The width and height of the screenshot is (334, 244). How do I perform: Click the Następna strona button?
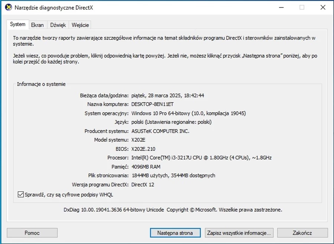[x=175, y=233]
